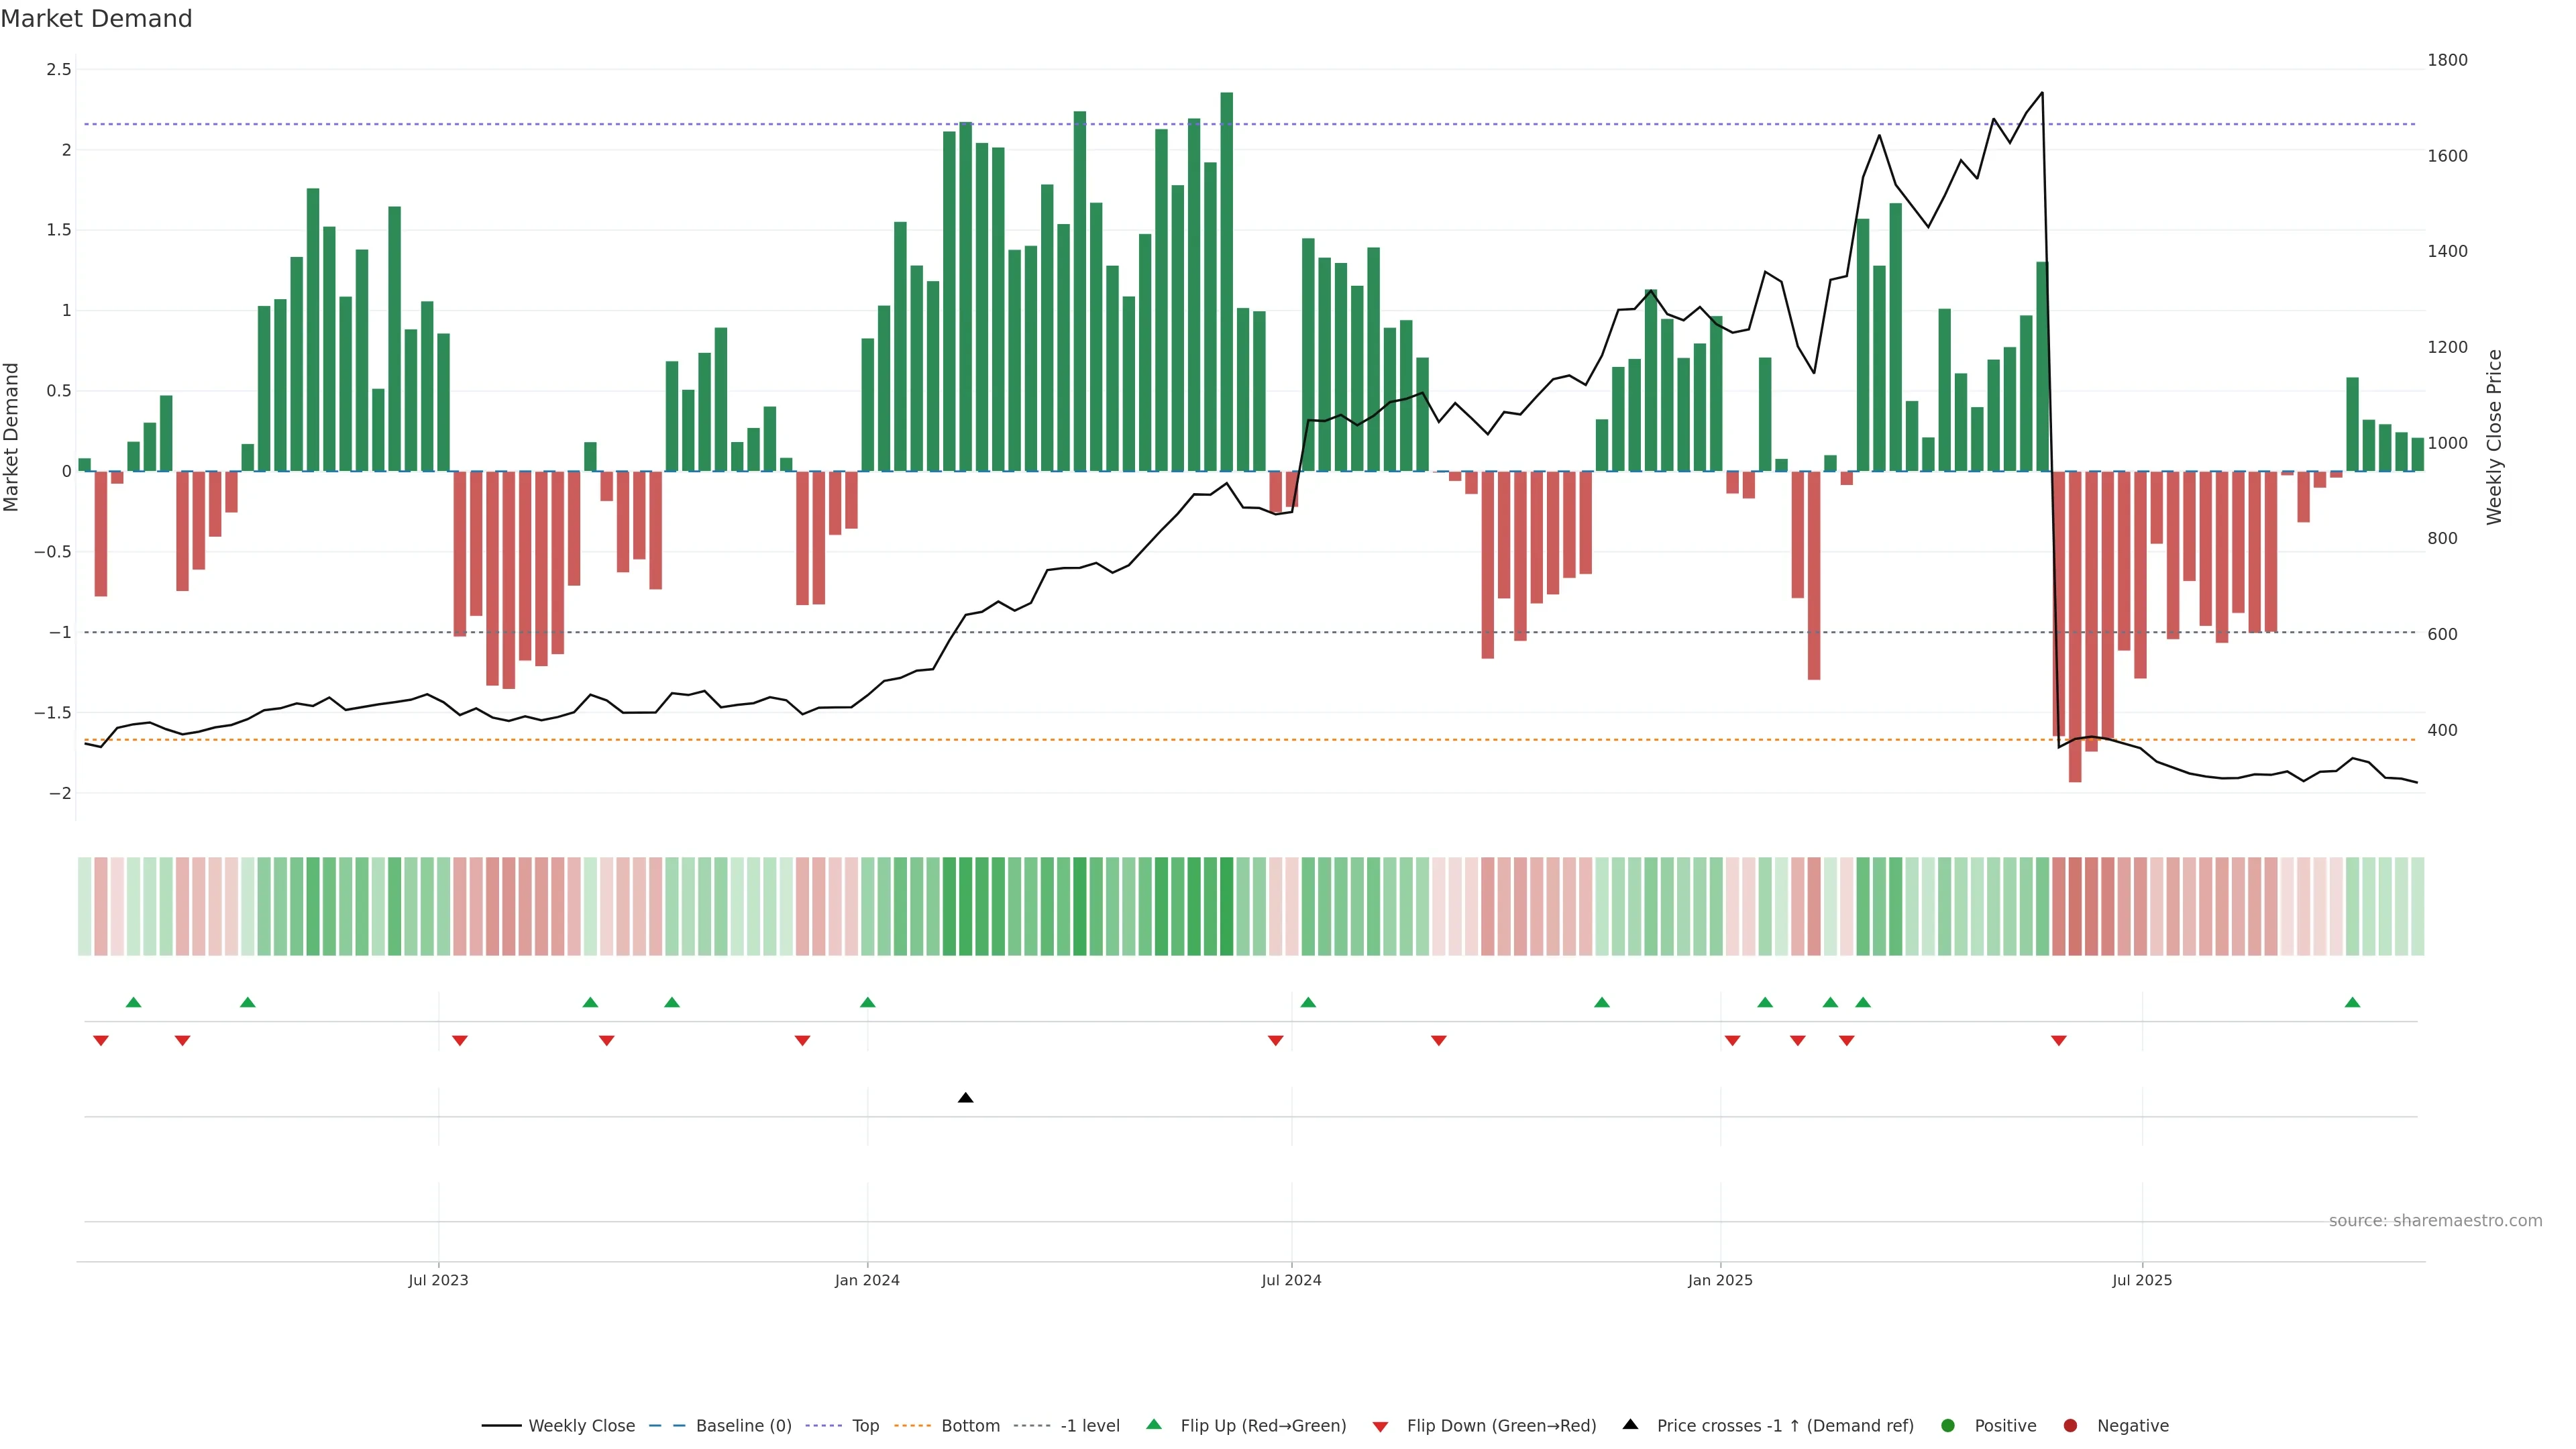Click the Flip Up legend green triangle
The height and width of the screenshot is (1449, 2576).
pos(1154,1424)
